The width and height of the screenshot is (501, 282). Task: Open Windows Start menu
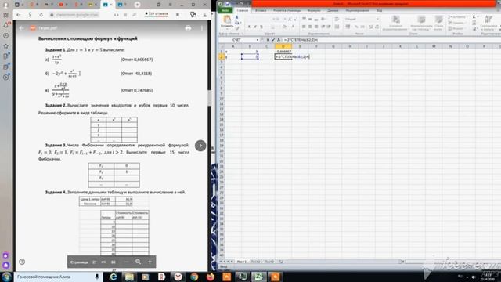point(6,277)
